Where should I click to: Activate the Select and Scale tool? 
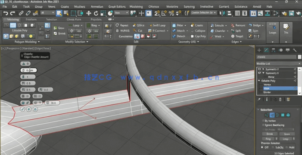[x=103, y=13]
